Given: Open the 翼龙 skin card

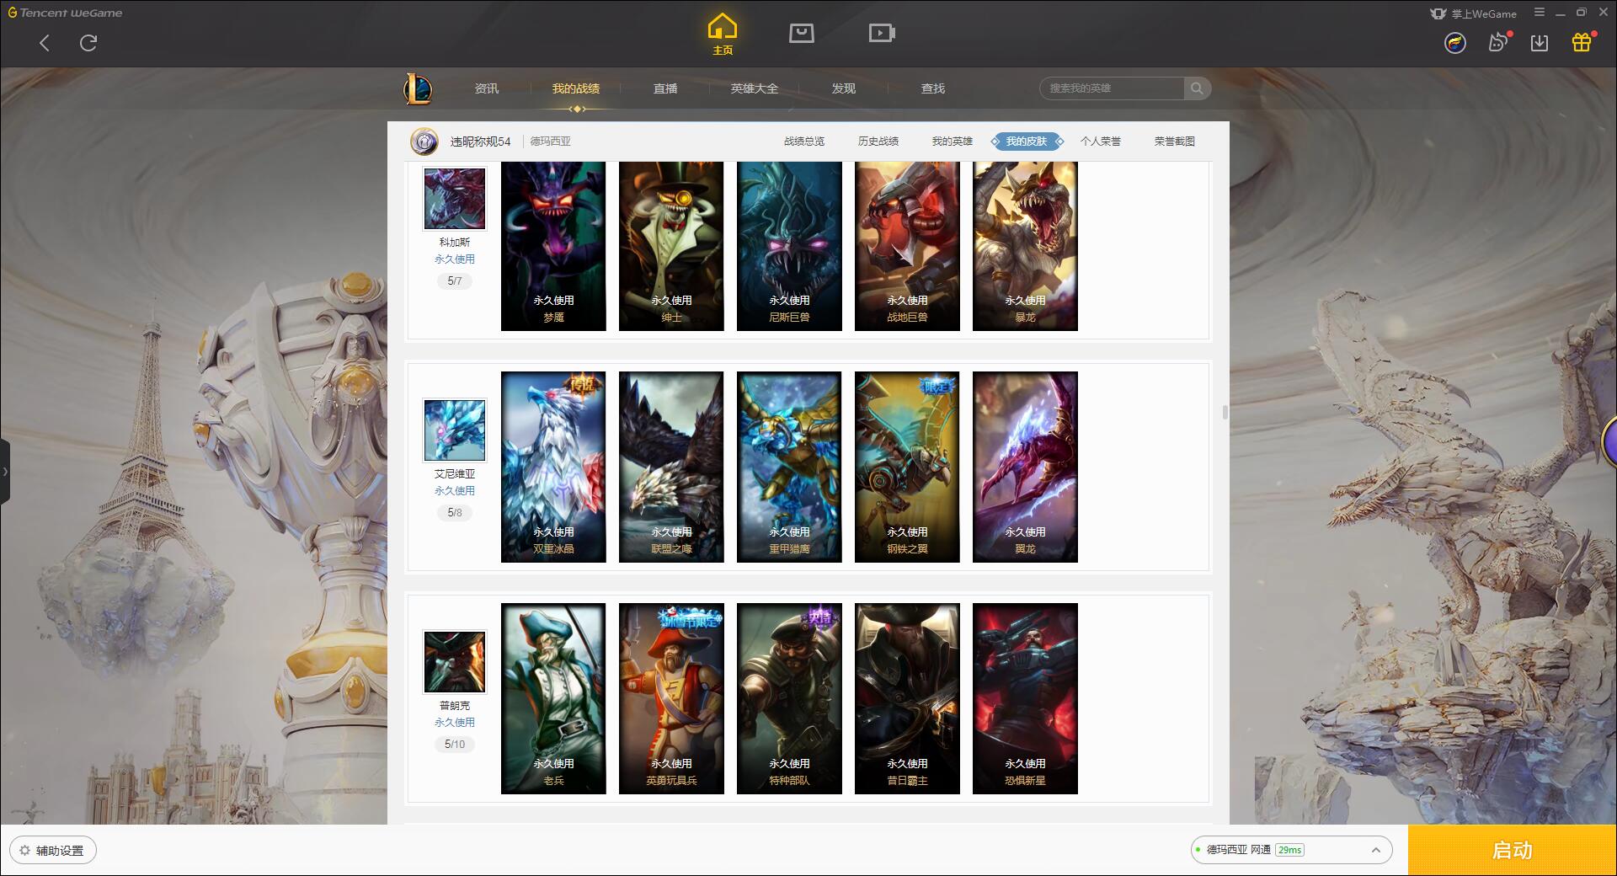Looking at the screenshot, I should click(x=1025, y=467).
